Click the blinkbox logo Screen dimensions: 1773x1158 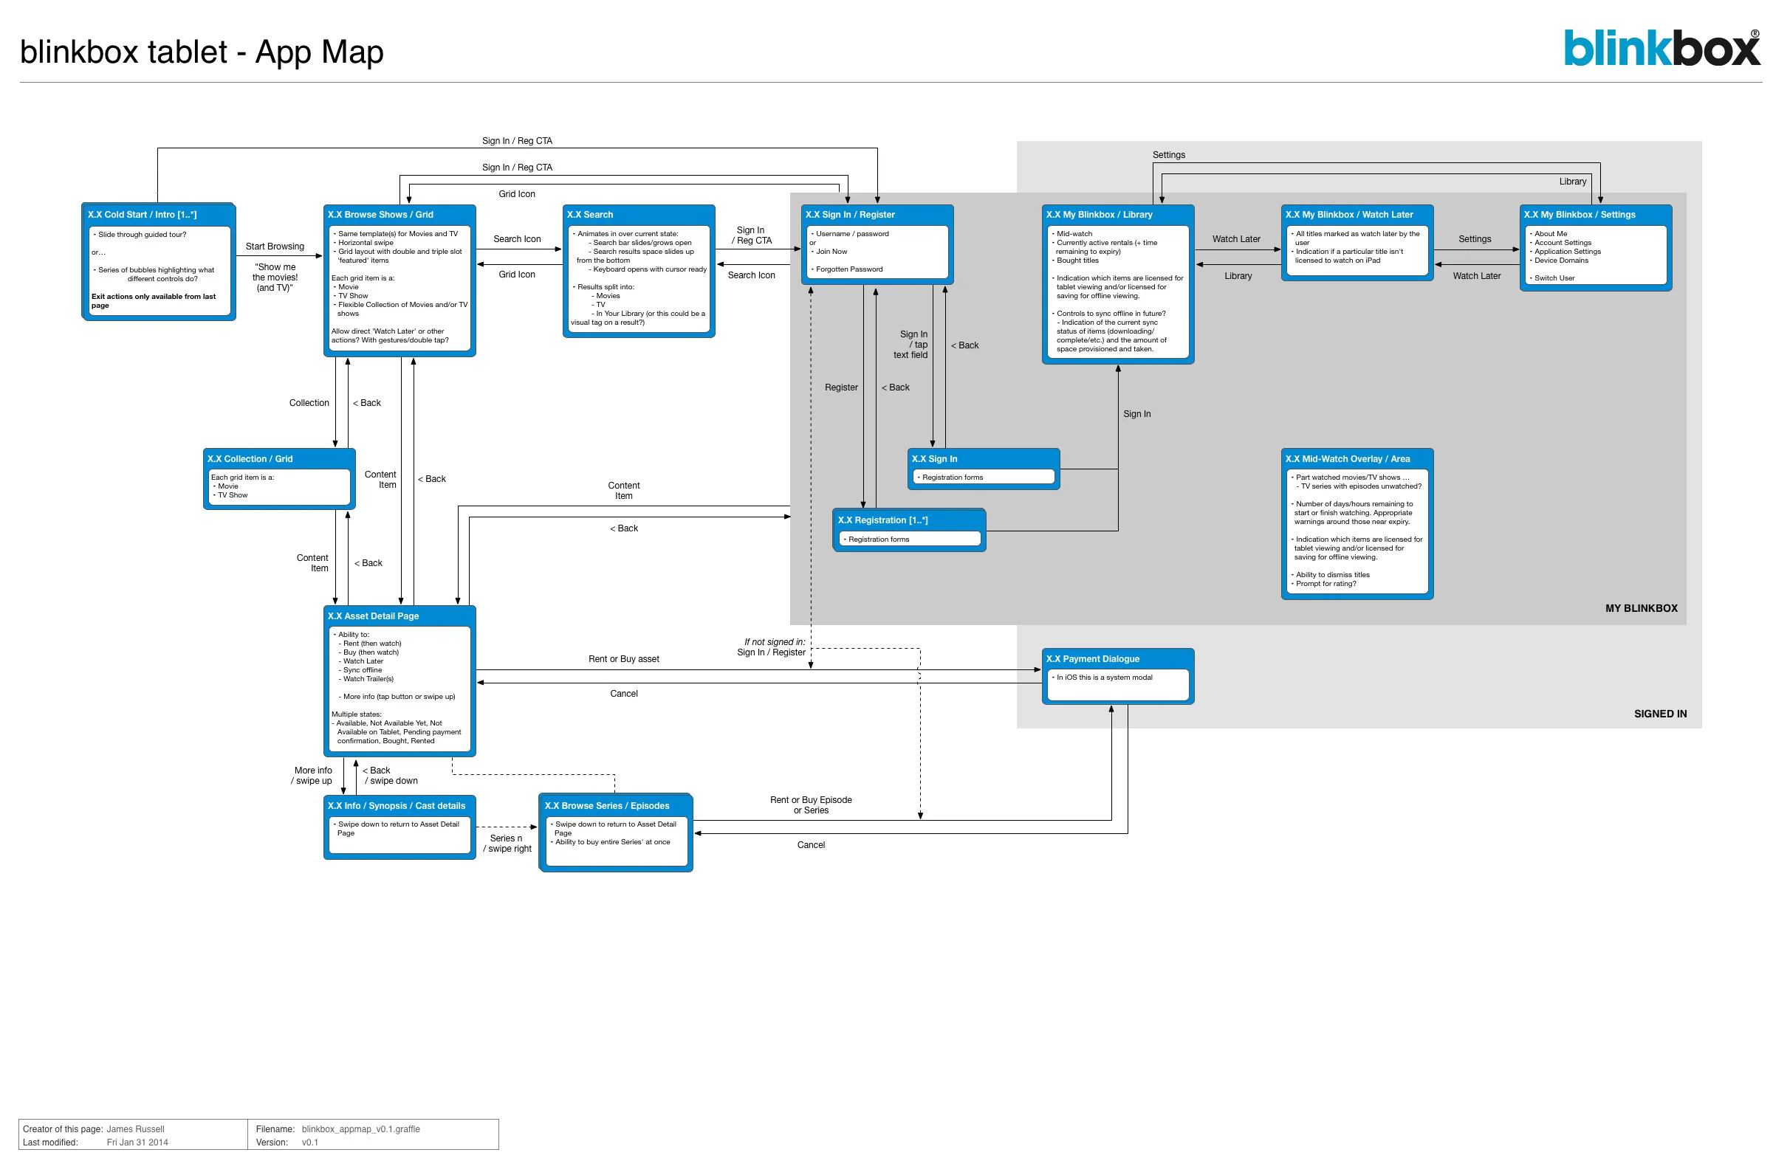click(x=1661, y=48)
